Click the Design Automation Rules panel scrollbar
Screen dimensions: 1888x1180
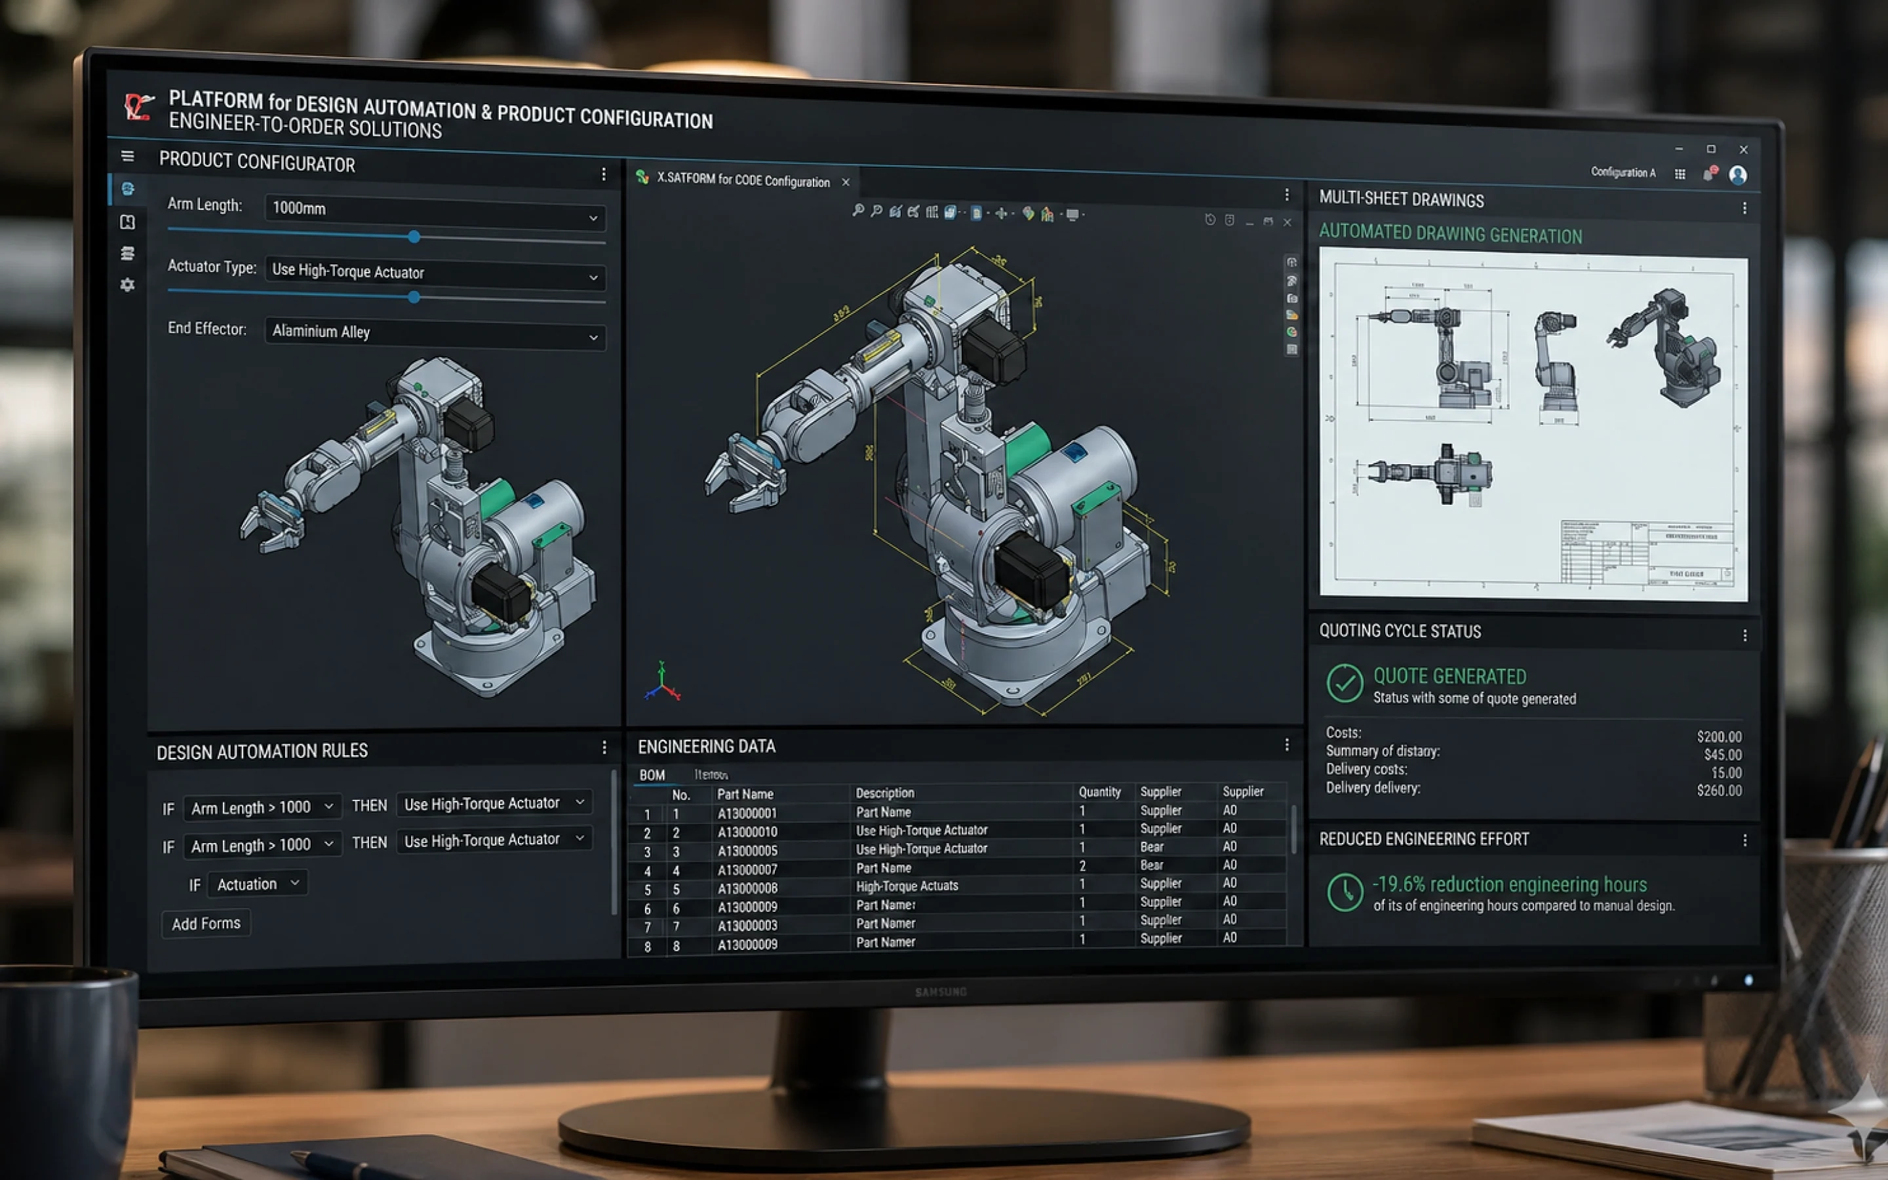pyautogui.click(x=615, y=843)
